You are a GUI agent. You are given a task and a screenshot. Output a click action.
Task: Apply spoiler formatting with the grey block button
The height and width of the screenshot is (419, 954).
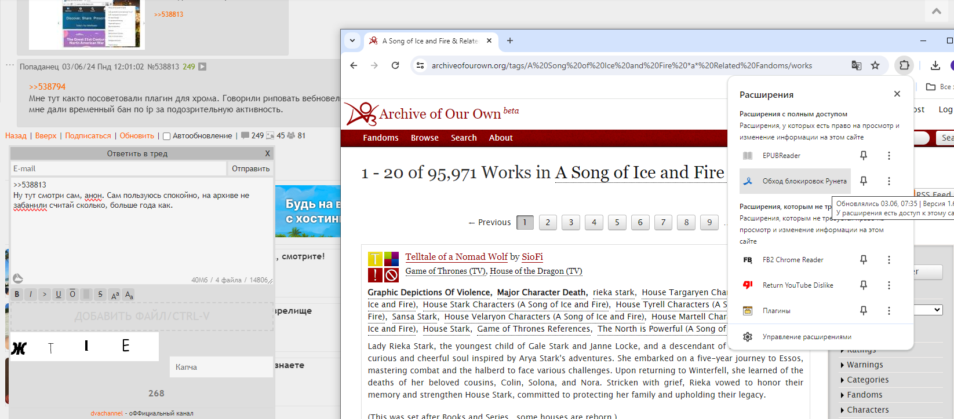(86, 294)
